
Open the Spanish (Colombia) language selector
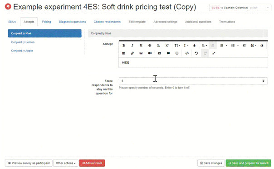tap(240, 8)
